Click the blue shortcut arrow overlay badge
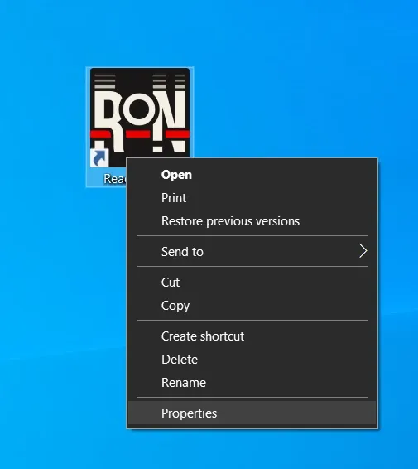The image size is (418, 469). pos(98,157)
